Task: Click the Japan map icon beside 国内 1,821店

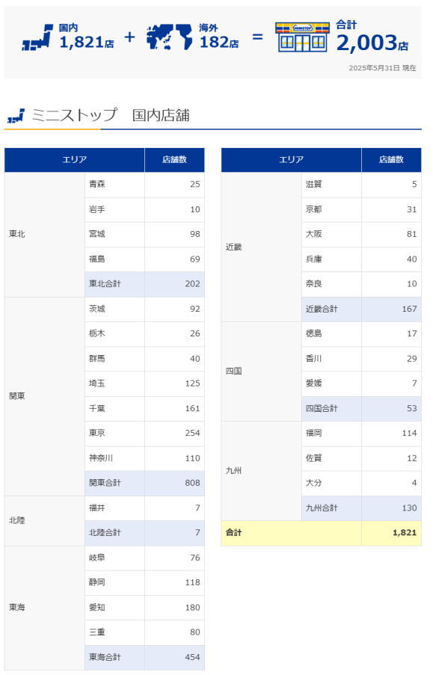Action: [x=37, y=37]
